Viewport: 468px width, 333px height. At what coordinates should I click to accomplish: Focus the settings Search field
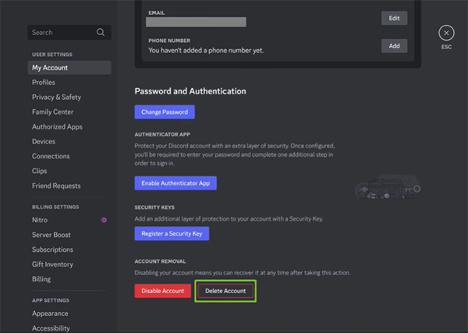pos(69,32)
